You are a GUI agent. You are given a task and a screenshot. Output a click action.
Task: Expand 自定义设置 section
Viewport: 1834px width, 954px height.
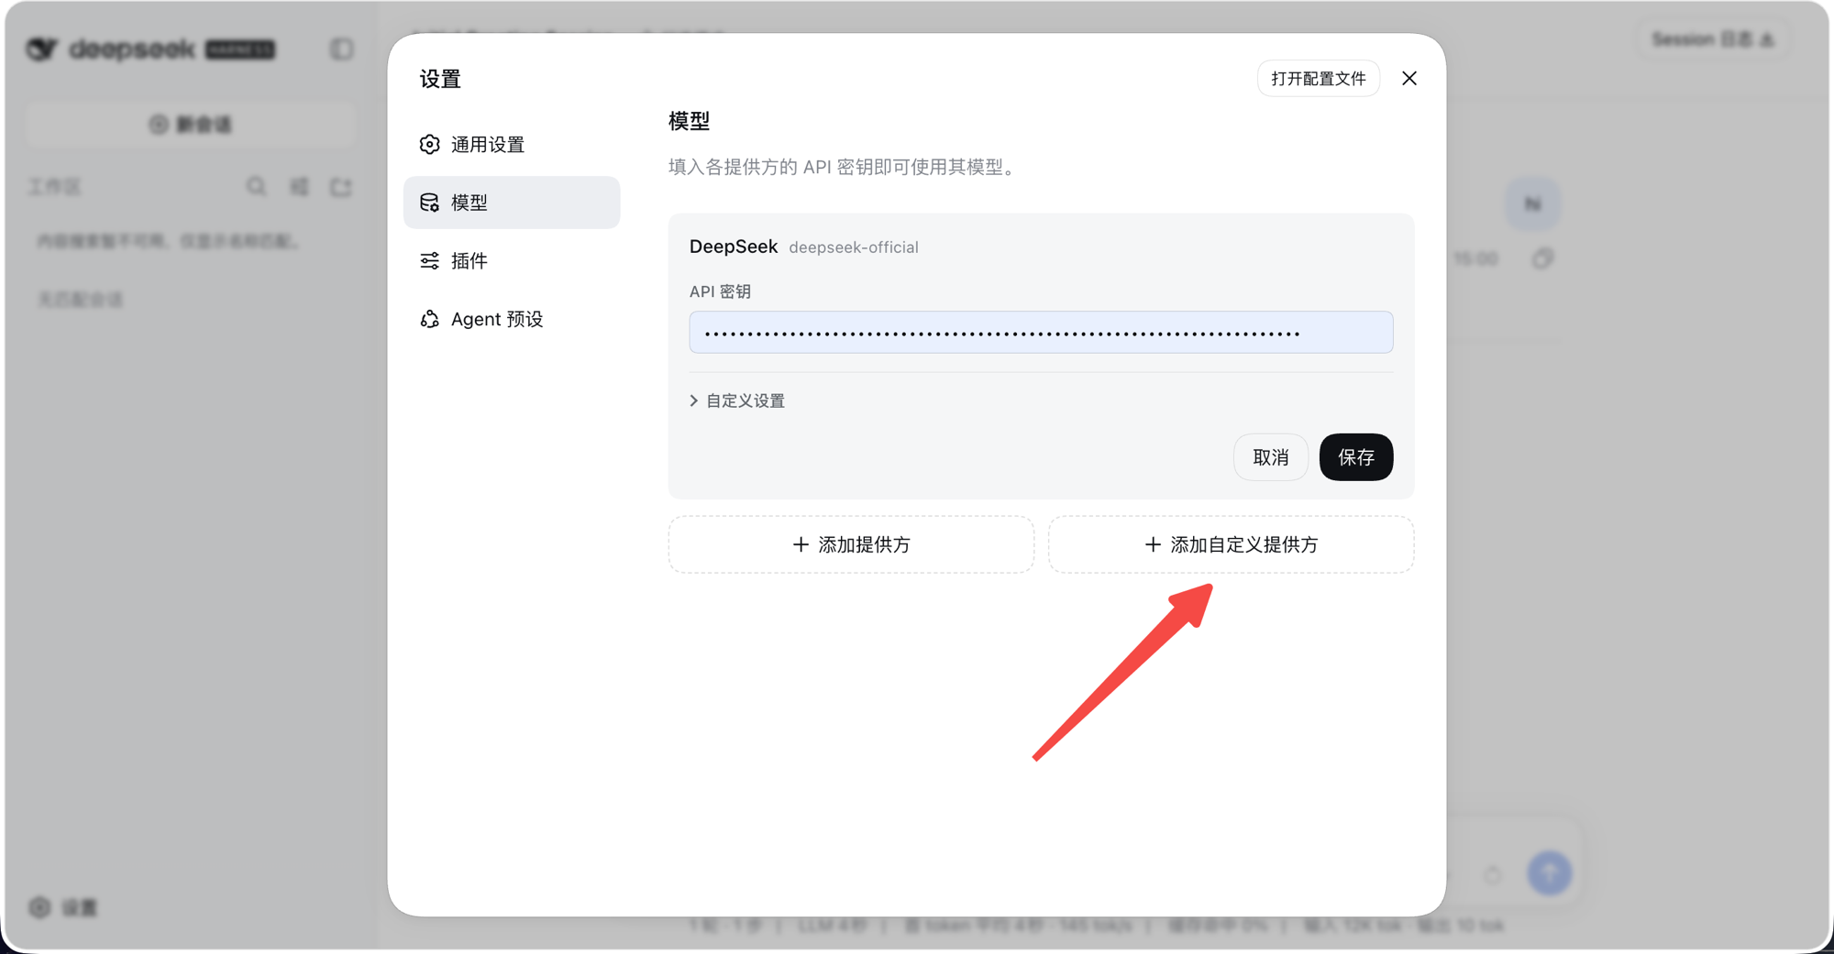(x=737, y=400)
